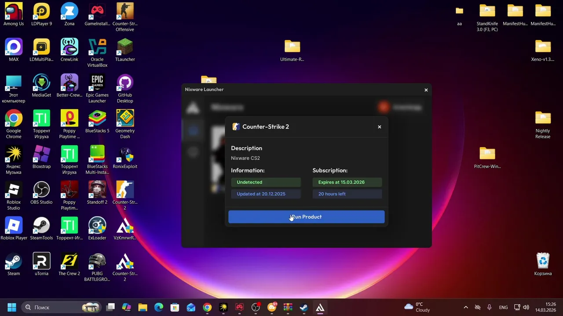The width and height of the screenshot is (563, 316).
Task: Open the Google Chrome desktop shortcut
Action: (14, 125)
